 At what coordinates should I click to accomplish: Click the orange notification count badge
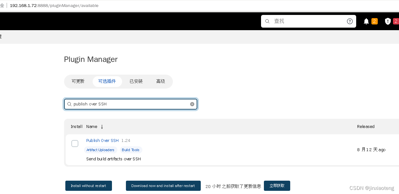coord(375,21)
